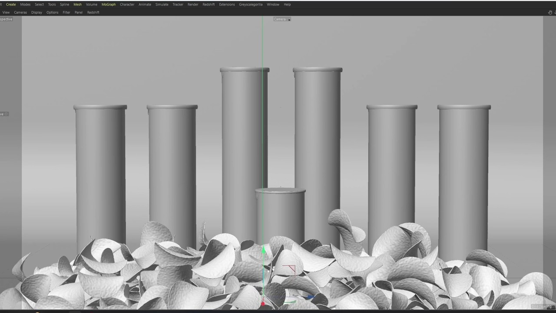The image size is (556, 313).
Task: Open the Mesh menu
Action: point(77,4)
